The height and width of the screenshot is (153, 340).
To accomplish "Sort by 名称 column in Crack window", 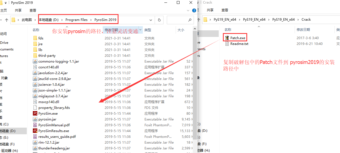I will (228, 29).
